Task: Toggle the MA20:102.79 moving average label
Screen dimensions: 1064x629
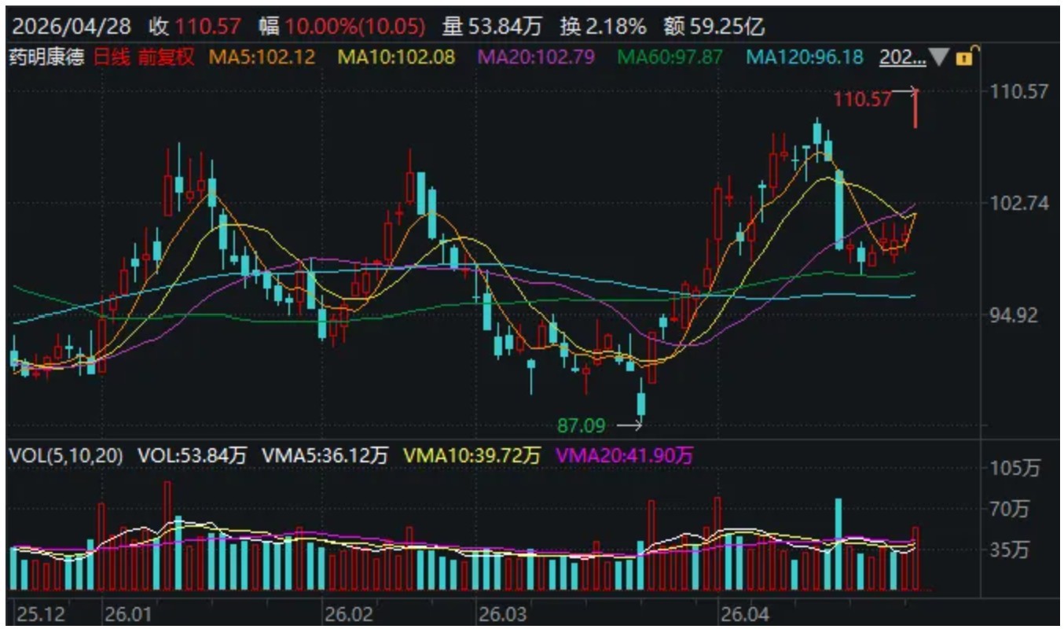Action: click(x=536, y=57)
